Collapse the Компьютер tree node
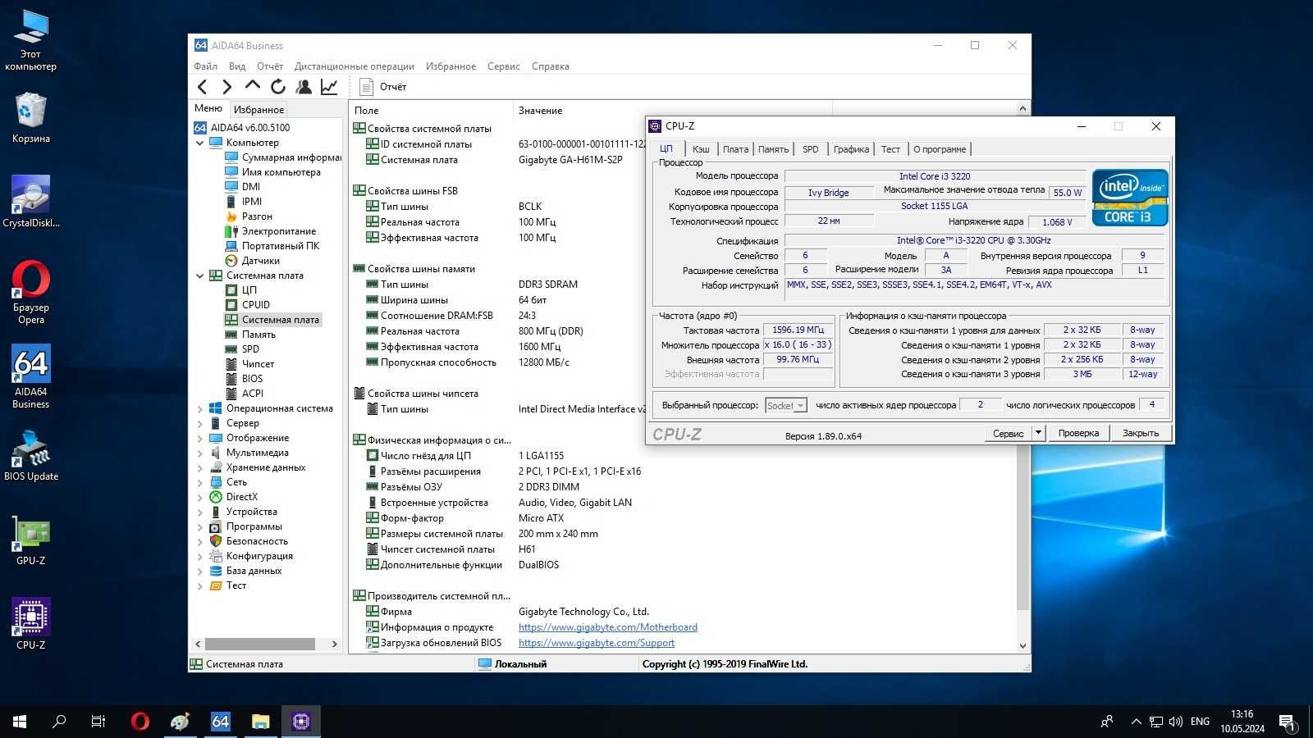The width and height of the screenshot is (1313, 738). click(199, 143)
